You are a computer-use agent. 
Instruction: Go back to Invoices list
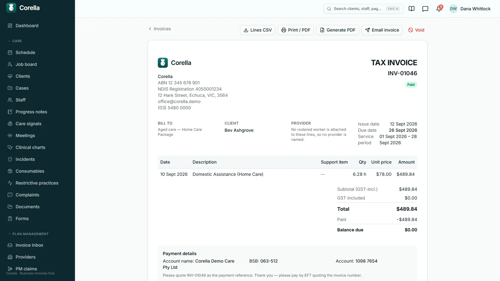[160, 29]
